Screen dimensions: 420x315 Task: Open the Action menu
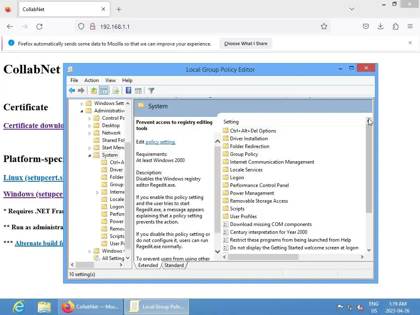[x=91, y=80]
